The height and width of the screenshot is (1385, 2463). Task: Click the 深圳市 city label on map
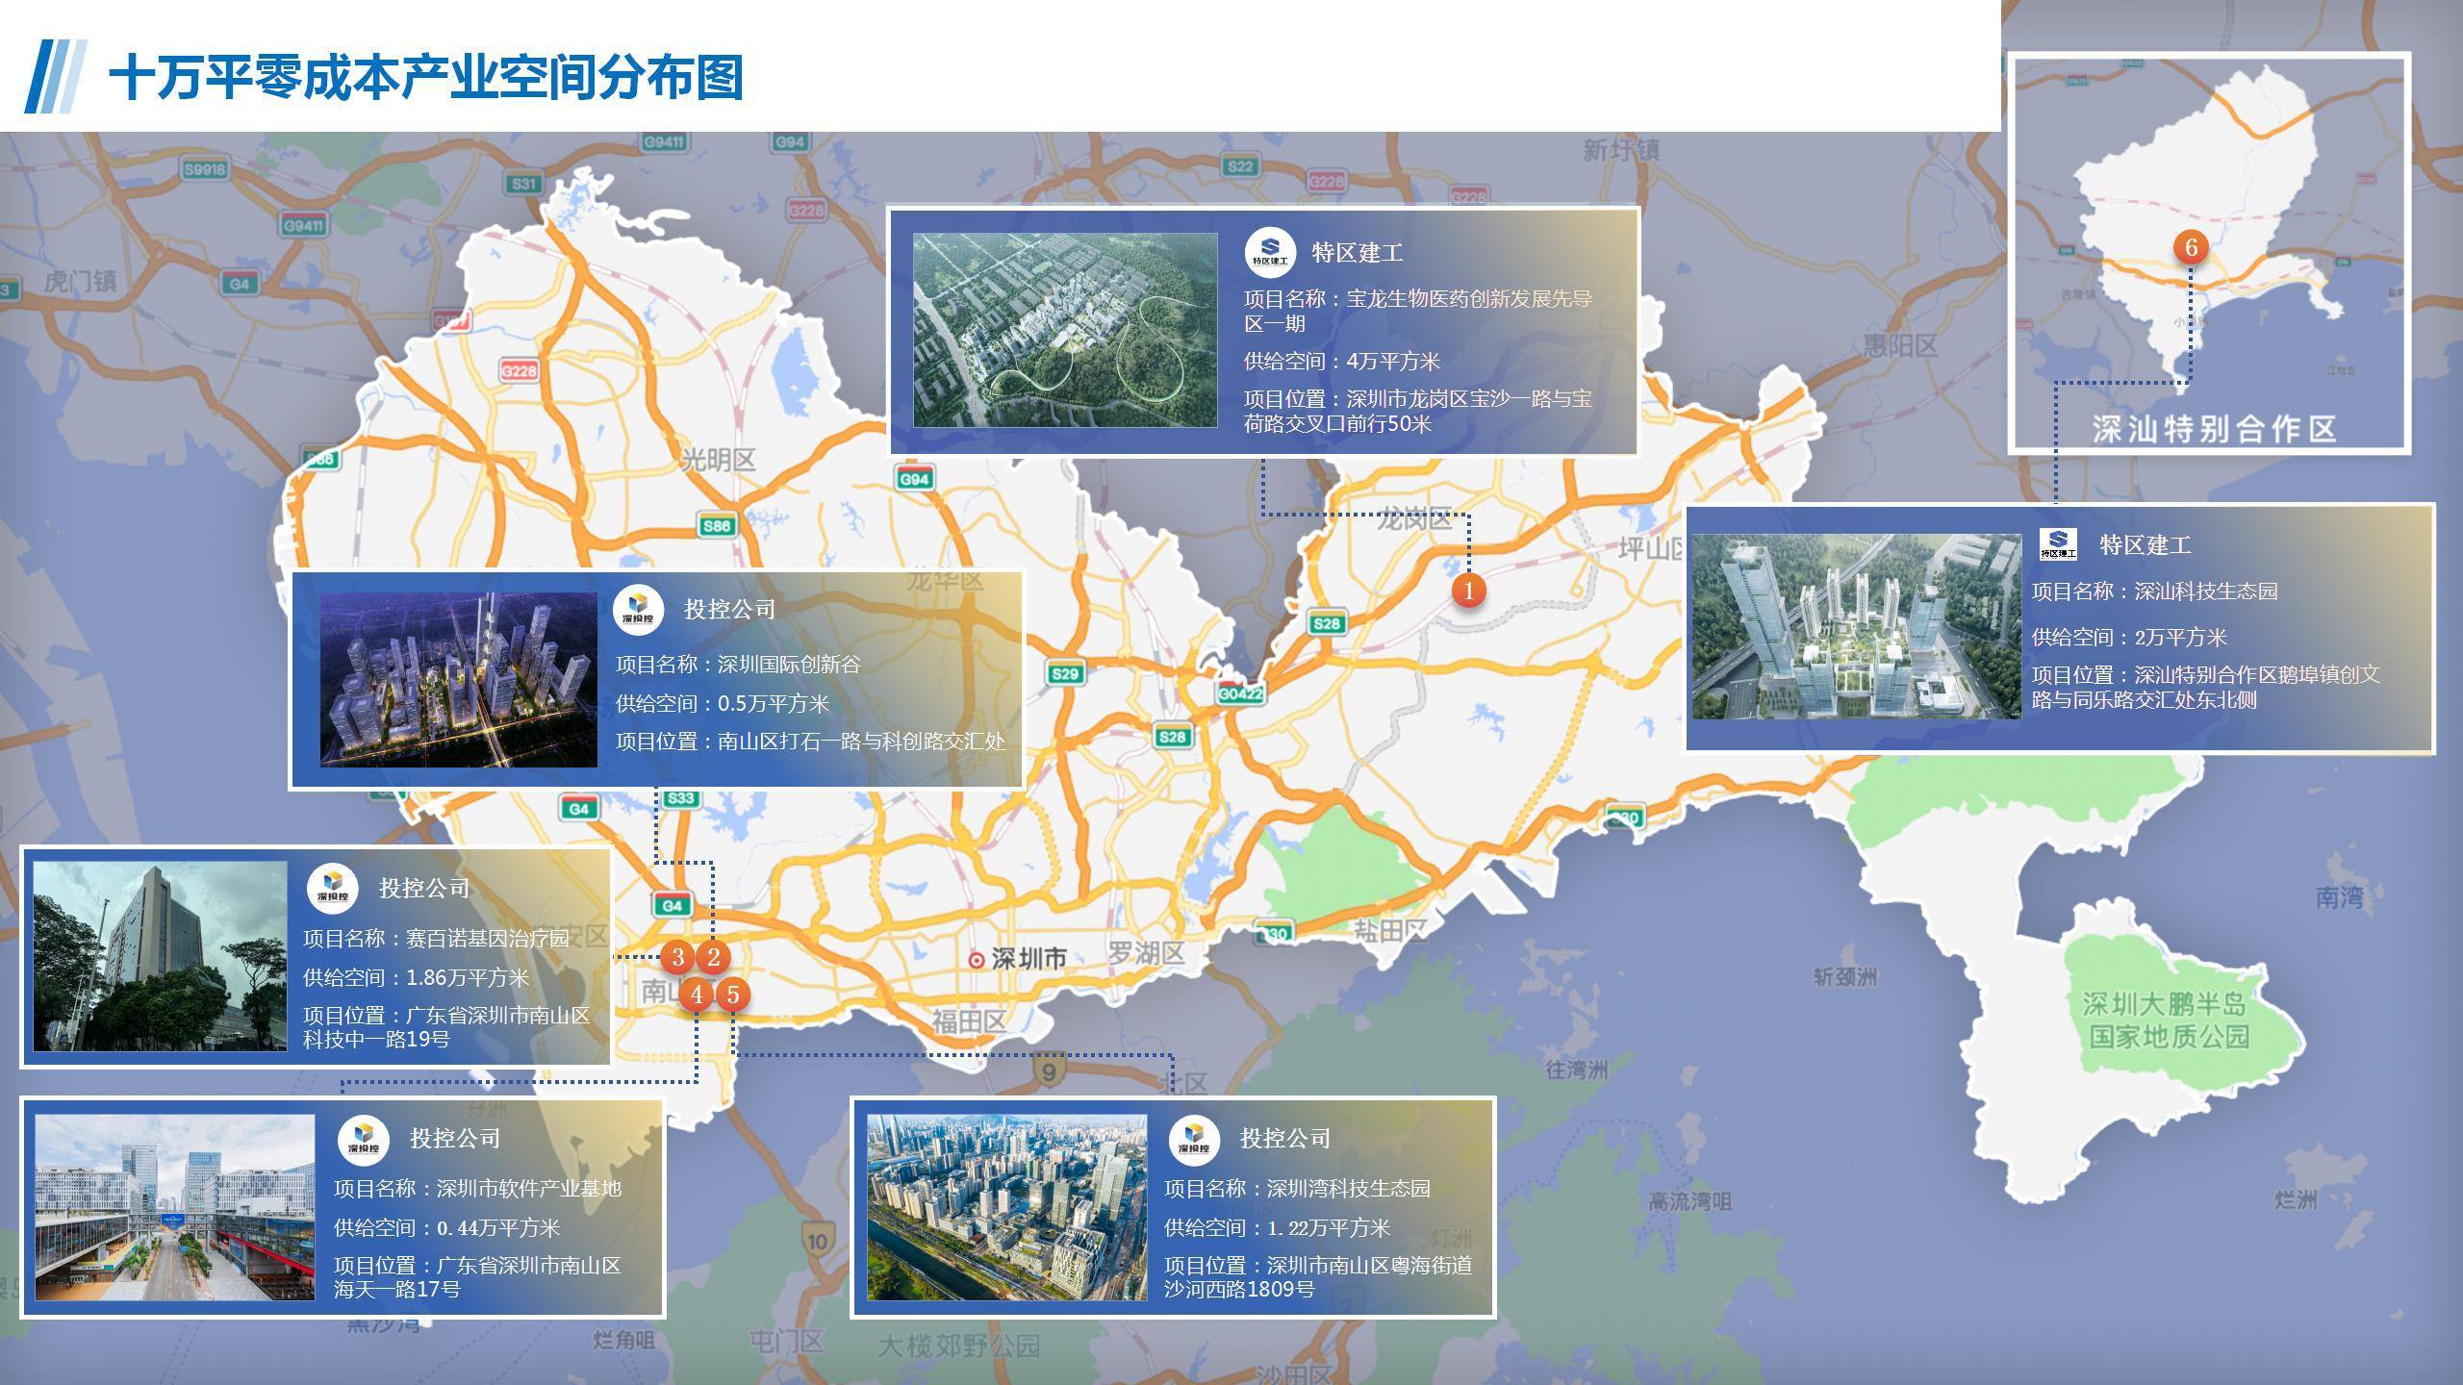pos(1028,958)
